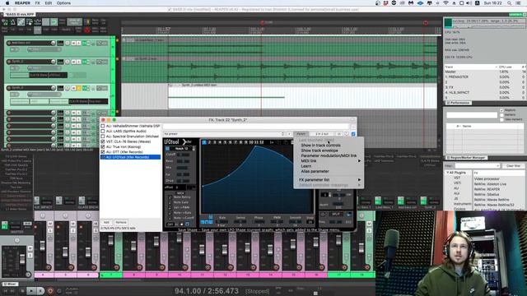Mute mixer channel strip 4
Image resolution: width=527 pixels, height=296 pixels.
[x=49, y=224]
